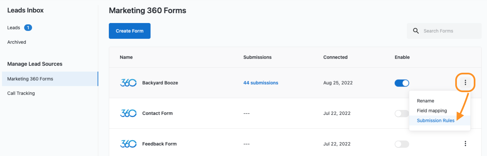Click the Feedback Form 360 logo icon

[x=128, y=144]
